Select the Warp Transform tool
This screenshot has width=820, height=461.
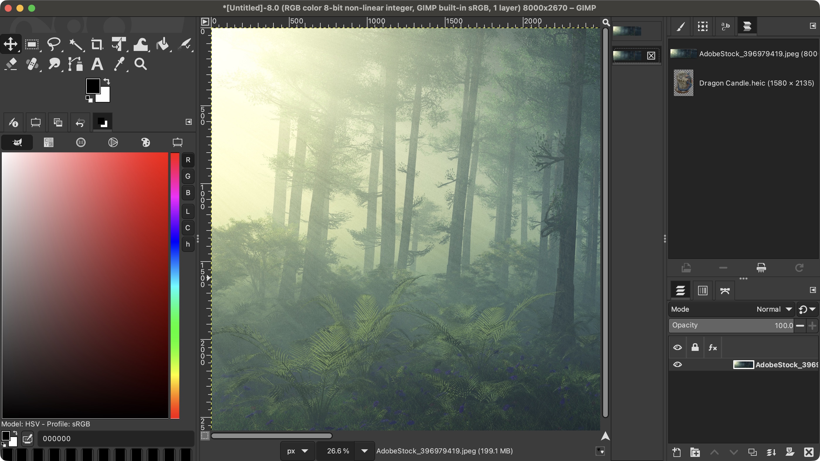[141, 44]
